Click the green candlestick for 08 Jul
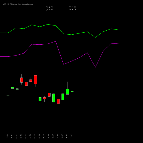143x143 pixels. pos(40,99)
